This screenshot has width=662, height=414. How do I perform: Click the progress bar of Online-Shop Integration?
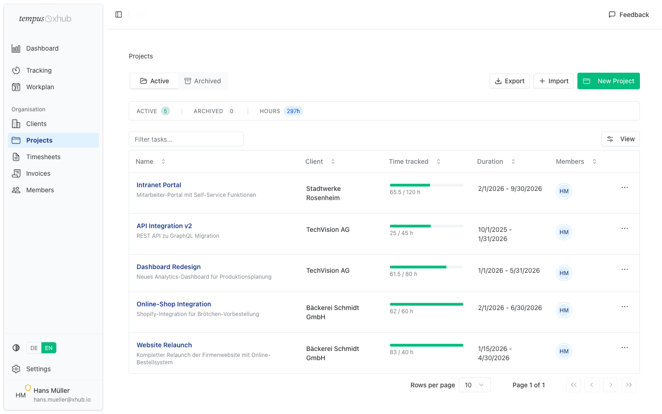(x=426, y=304)
